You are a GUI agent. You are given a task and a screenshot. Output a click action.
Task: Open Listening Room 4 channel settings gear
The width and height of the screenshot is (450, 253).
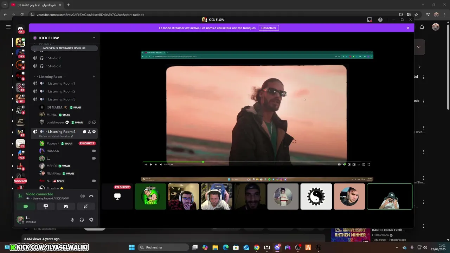(x=94, y=132)
